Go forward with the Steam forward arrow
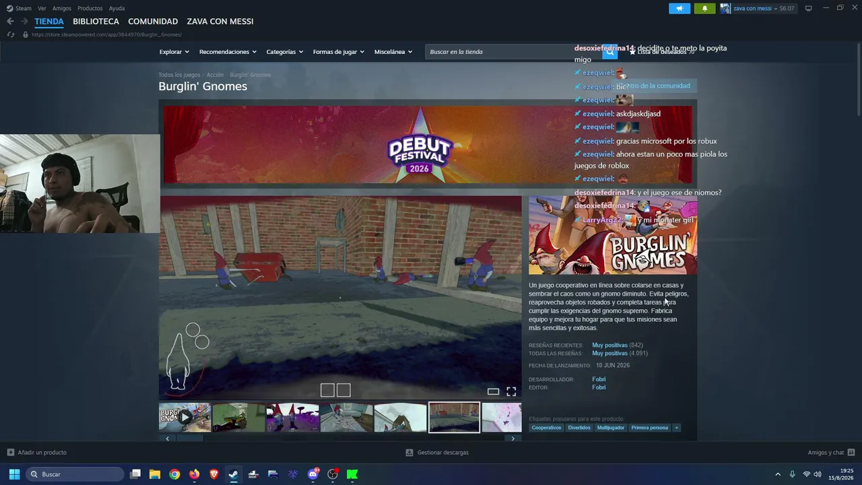Screen dimensions: 862x485 coord(24,22)
